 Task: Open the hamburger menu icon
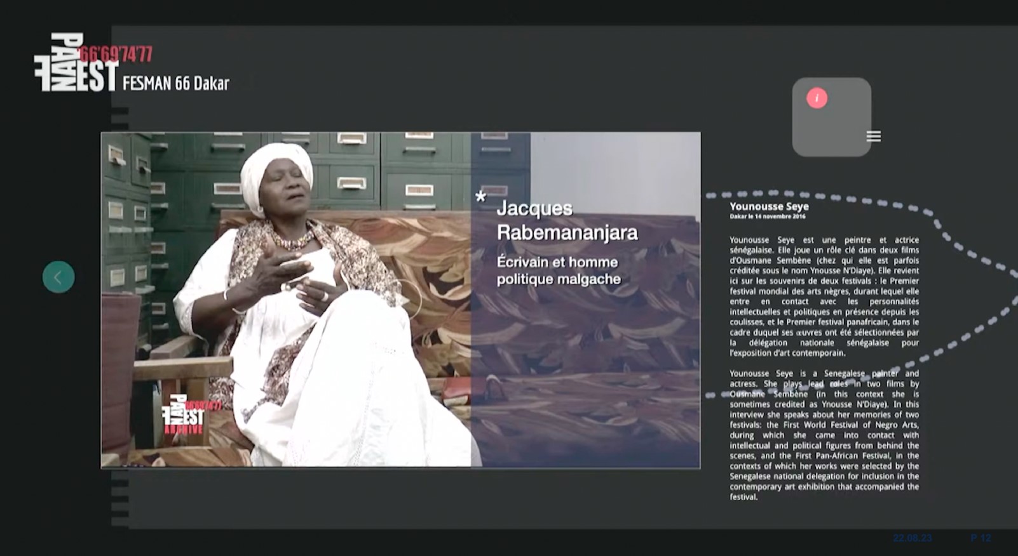point(873,136)
